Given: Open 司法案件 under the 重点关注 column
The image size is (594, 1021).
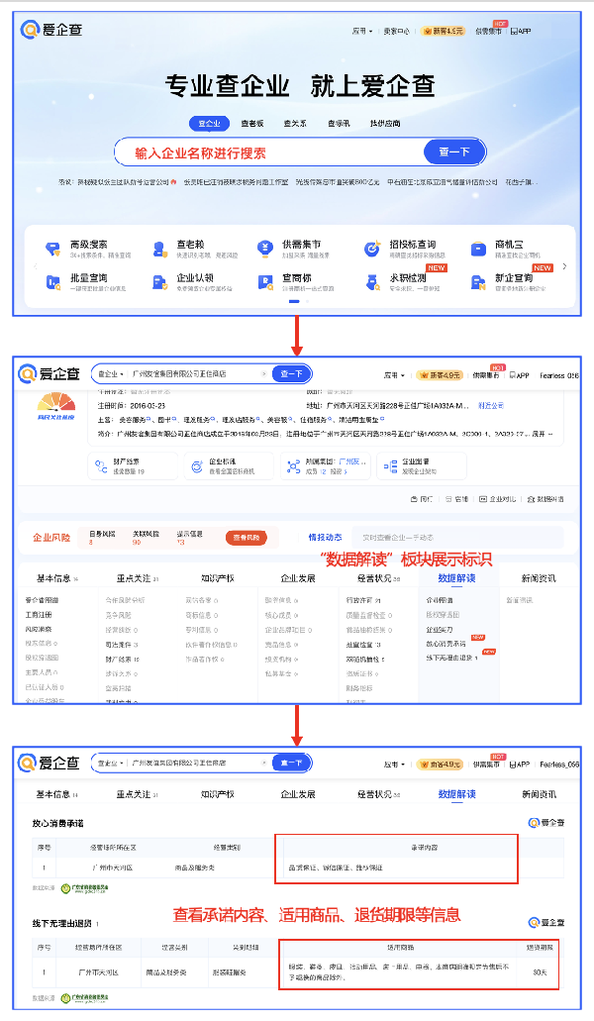Looking at the screenshot, I should click(x=122, y=645).
